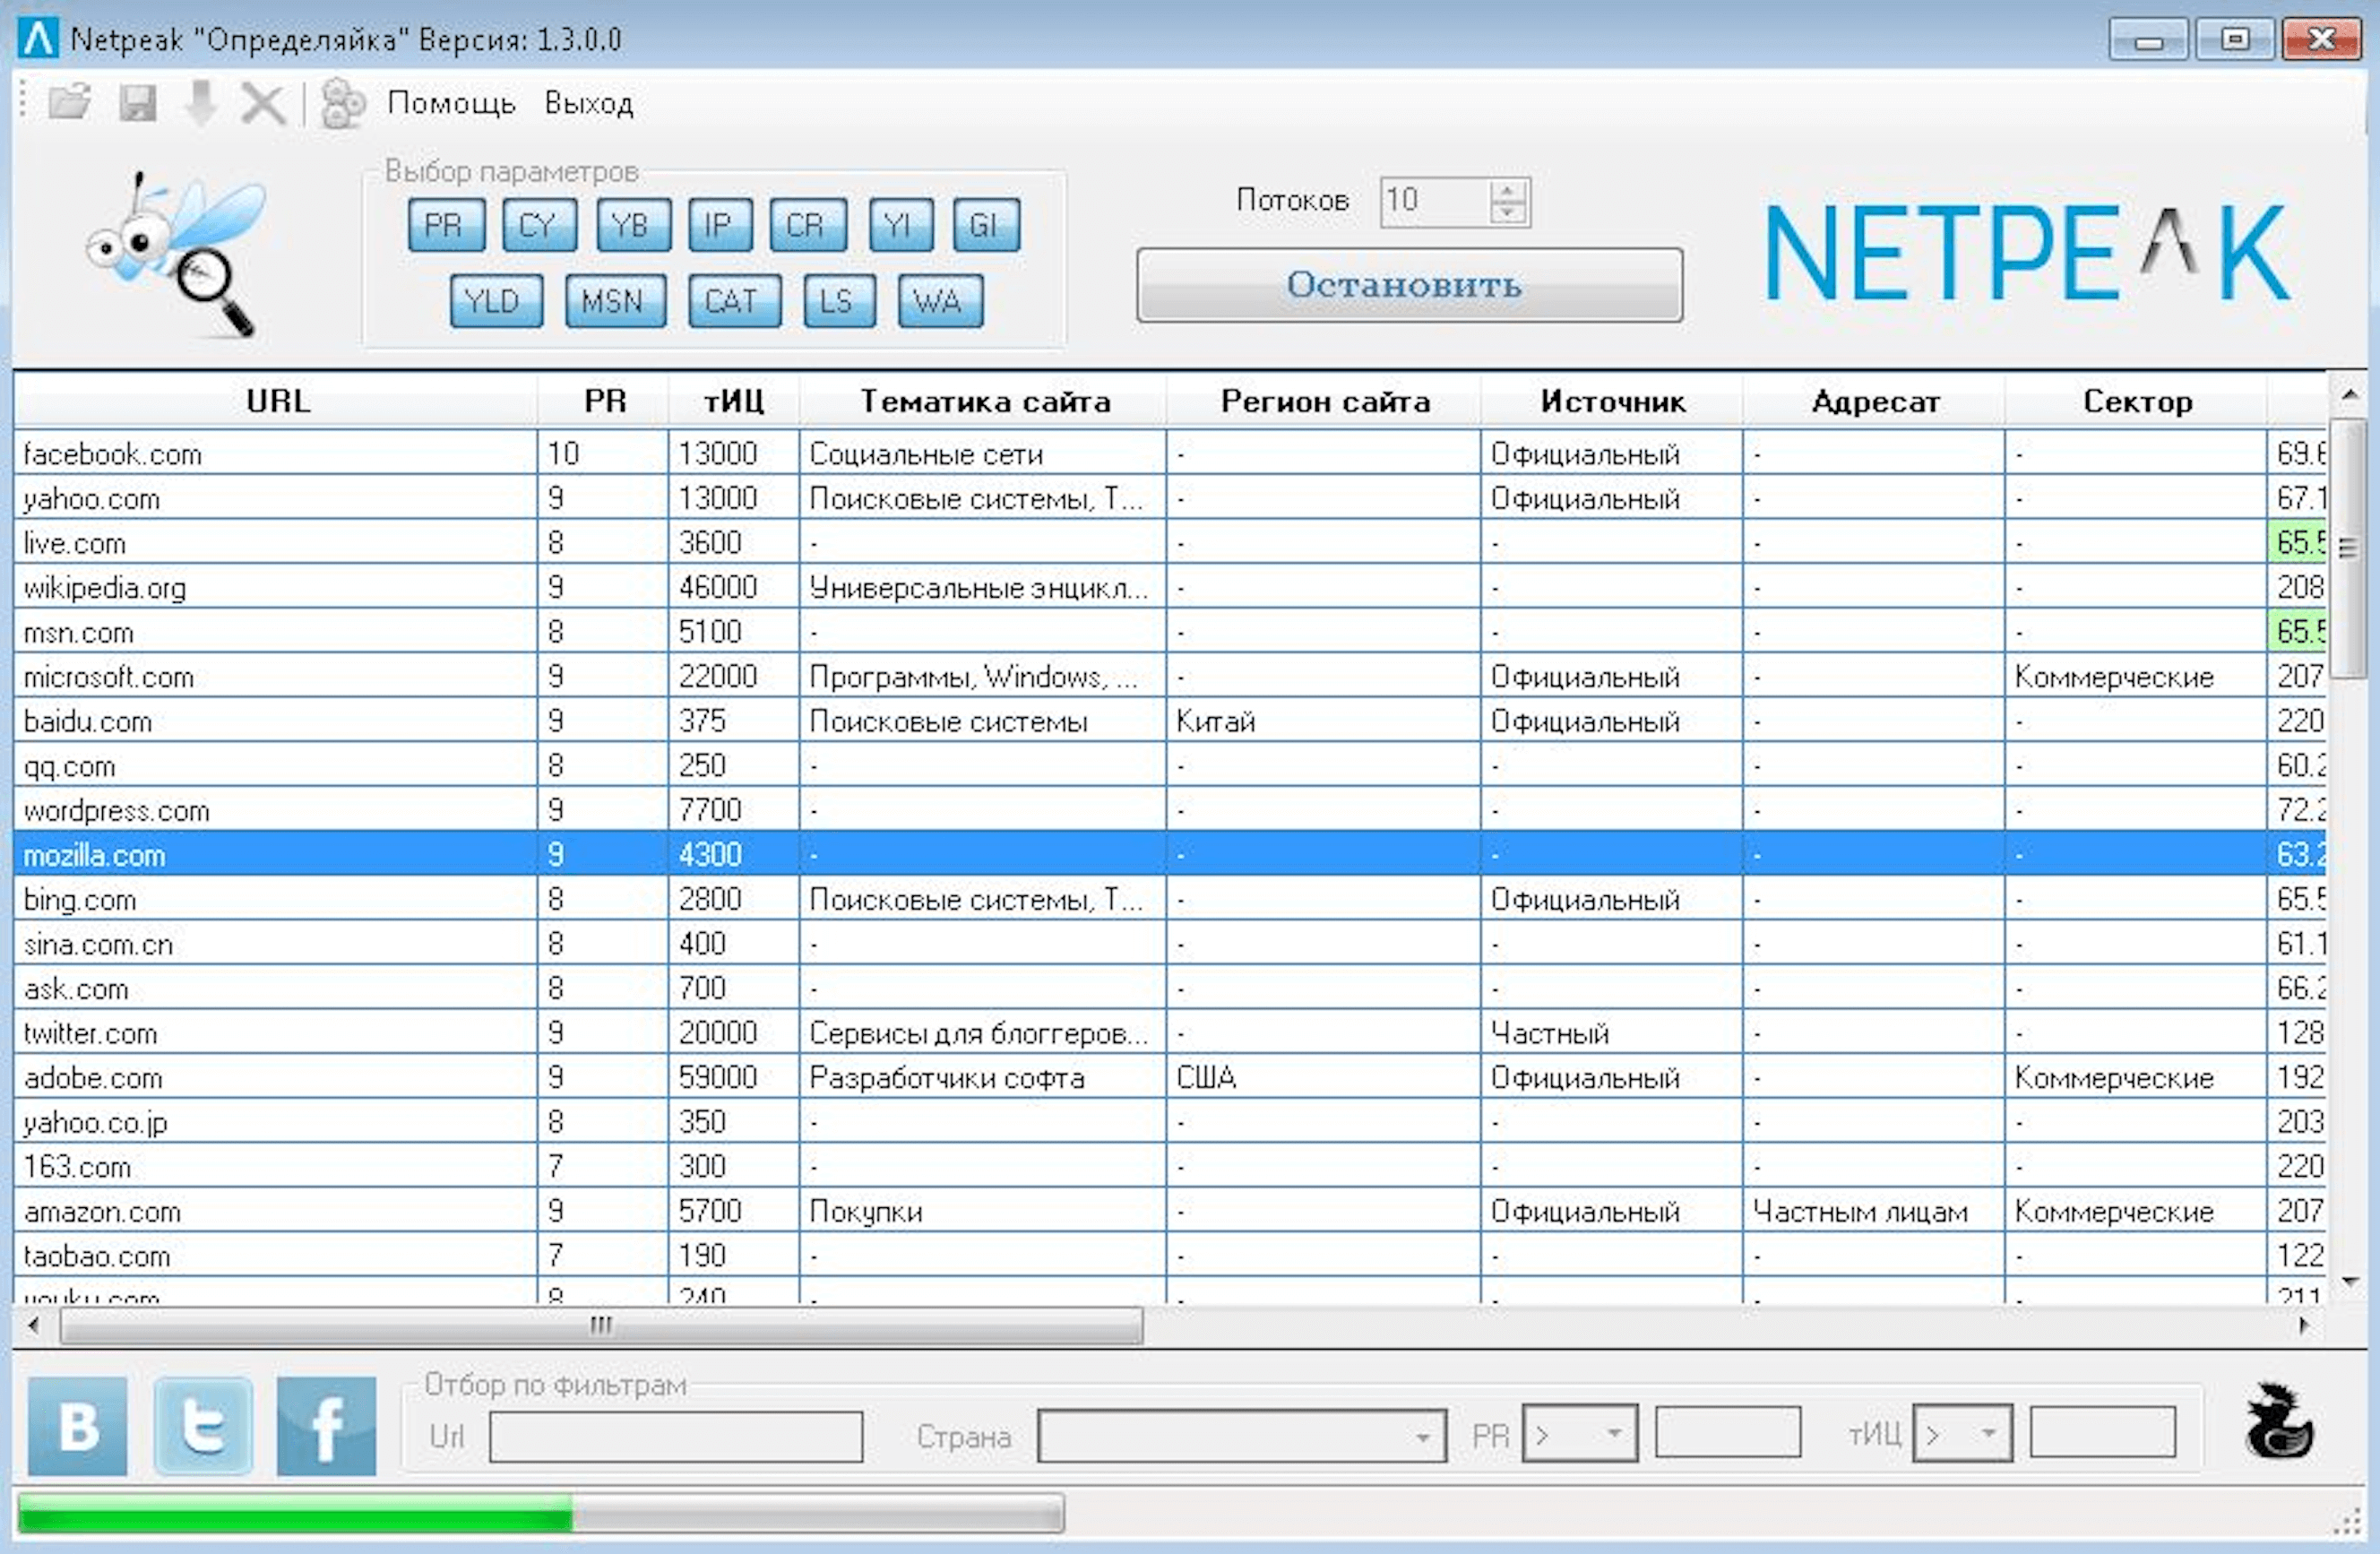This screenshot has height=1554, width=2380.
Task: Select the mozilla.com row
Action: point(1170,854)
